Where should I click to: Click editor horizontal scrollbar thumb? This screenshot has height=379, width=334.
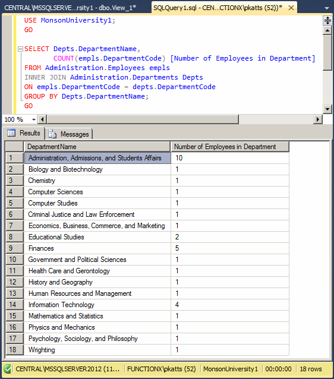pyautogui.click(x=143, y=119)
